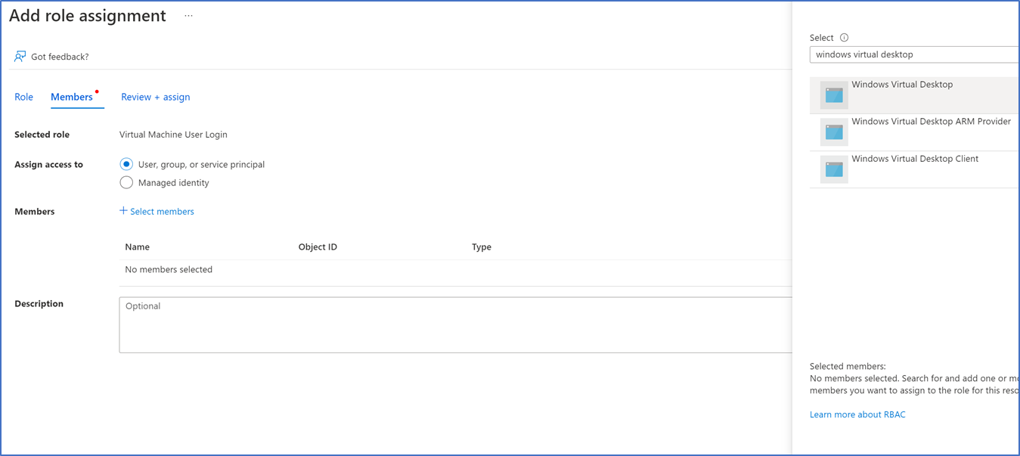This screenshot has width=1020, height=456.
Task: Click the Add role assignment page title
Action: 88,16
